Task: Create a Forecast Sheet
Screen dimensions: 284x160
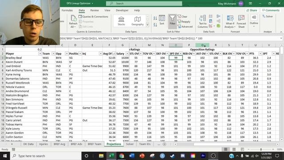Action: 241,21
